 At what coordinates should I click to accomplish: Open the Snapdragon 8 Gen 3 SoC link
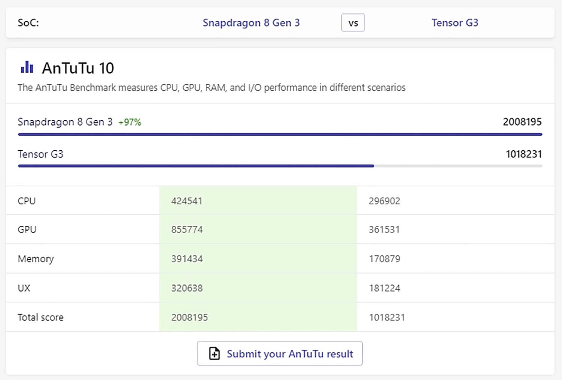[x=251, y=23]
